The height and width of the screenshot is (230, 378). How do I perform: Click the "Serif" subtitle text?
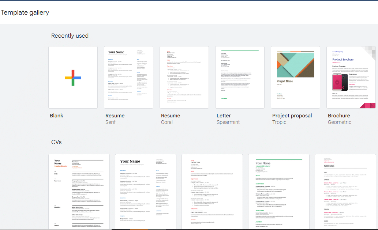(x=111, y=122)
